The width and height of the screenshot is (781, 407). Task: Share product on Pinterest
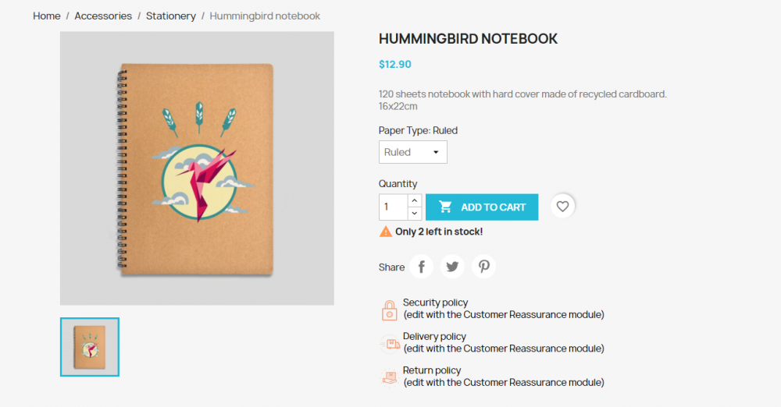pos(483,267)
